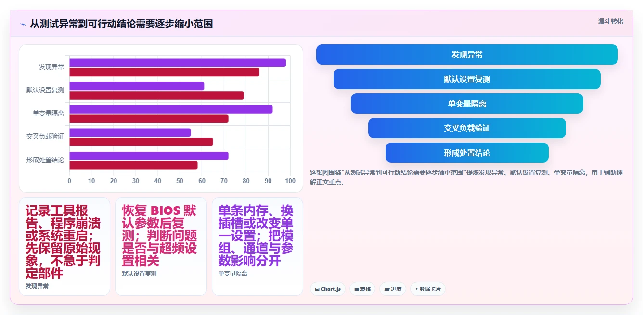Select the 单变量隔离 funnel stage
The image size is (643, 315).
467,104
